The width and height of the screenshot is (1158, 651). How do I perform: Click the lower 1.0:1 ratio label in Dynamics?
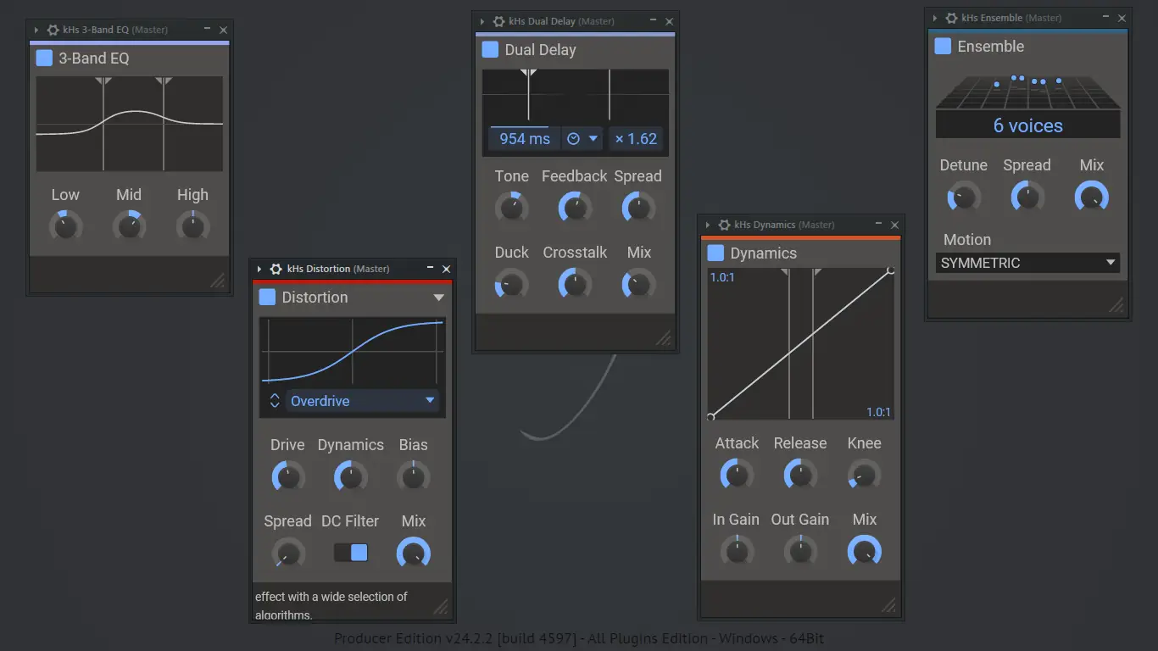click(879, 412)
